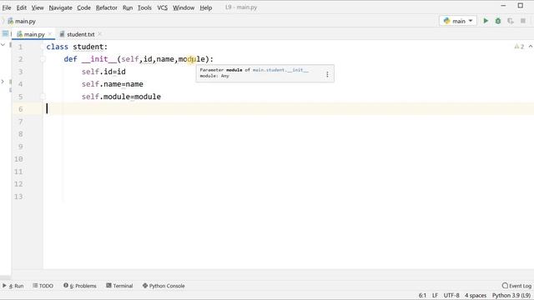
Task: Toggle fold end marker on line 5
Action: click(x=43, y=97)
